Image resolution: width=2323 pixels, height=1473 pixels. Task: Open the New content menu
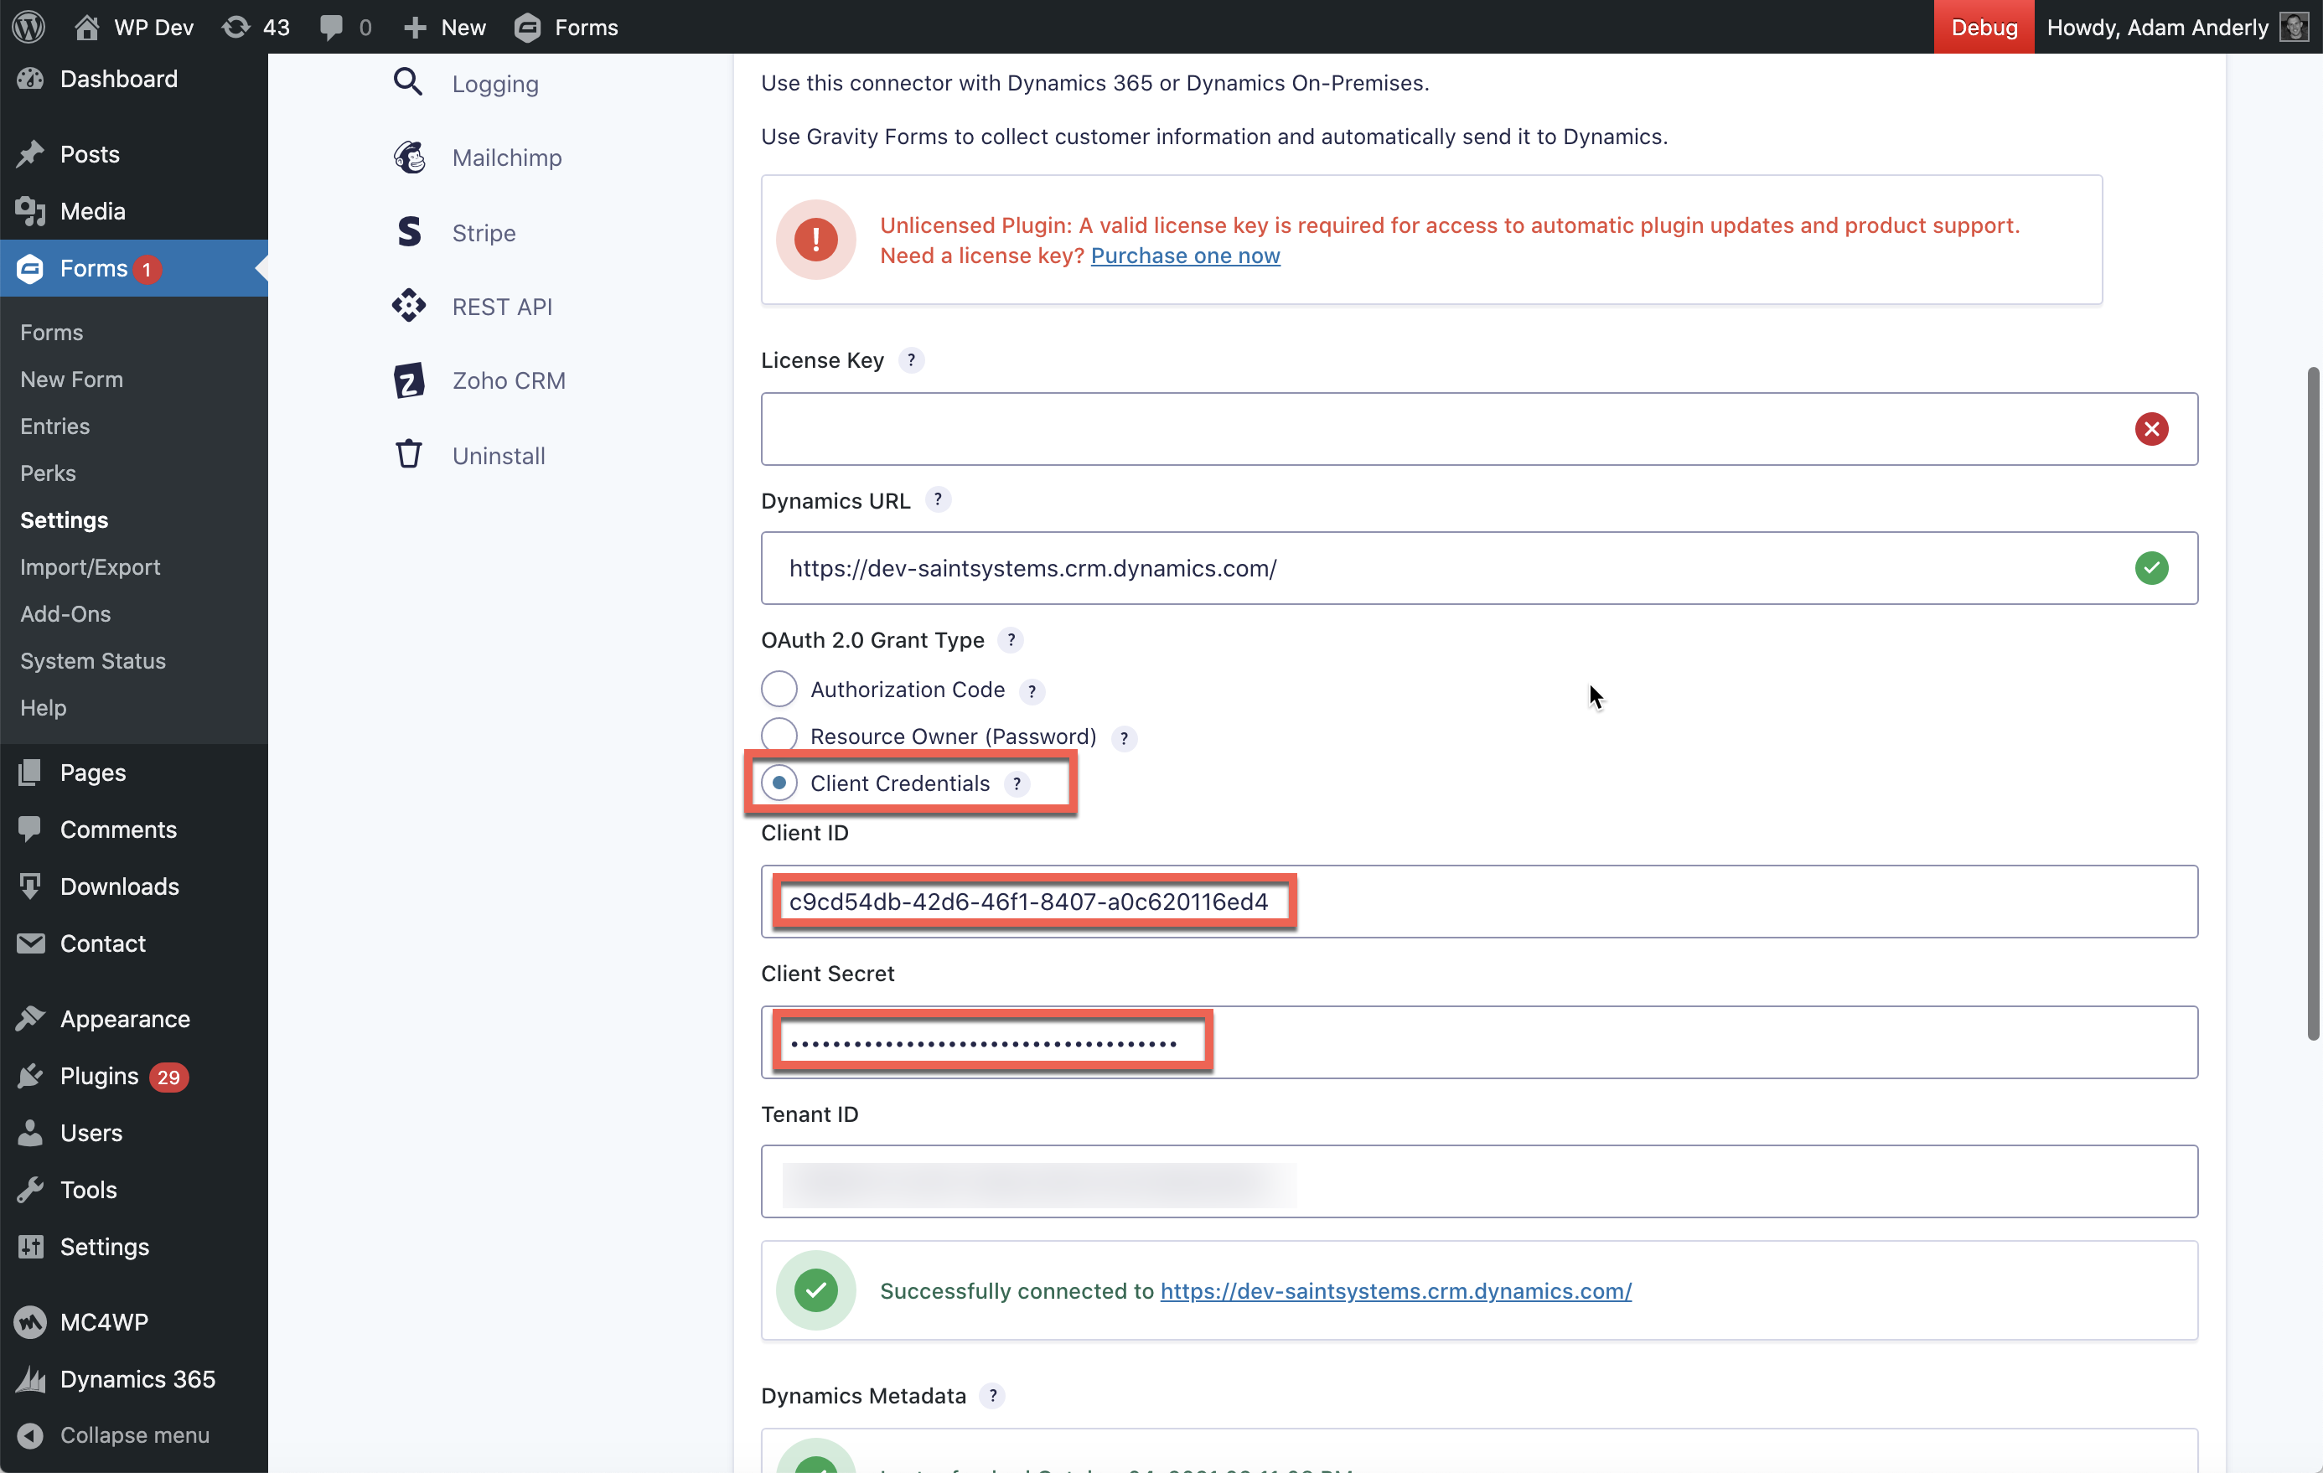pyautogui.click(x=445, y=27)
